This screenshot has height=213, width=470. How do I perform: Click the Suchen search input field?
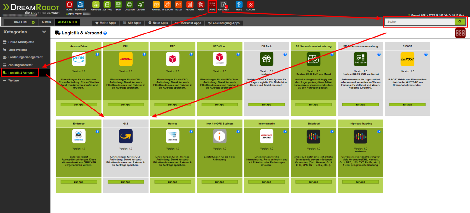(x=420, y=22)
